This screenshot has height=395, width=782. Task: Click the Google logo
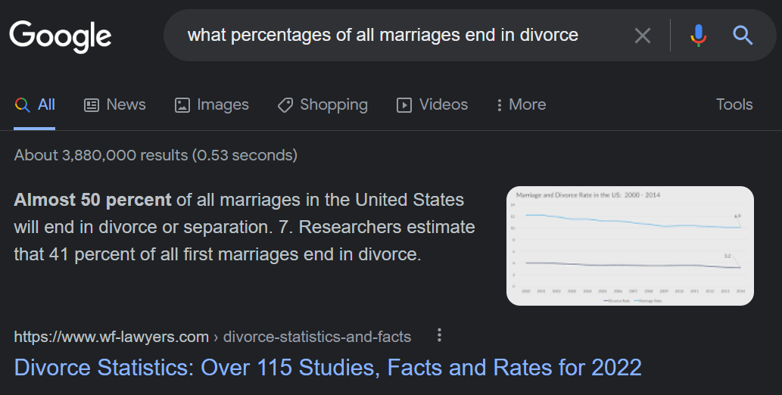pyautogui.click(x=61, y=36)
